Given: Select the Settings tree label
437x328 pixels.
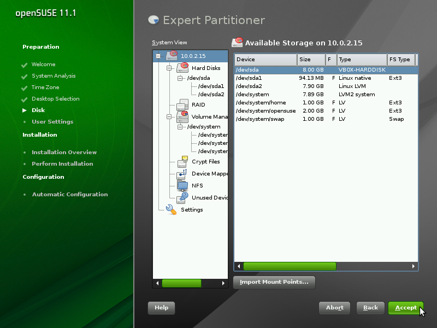Looking at the screenshot, I should (192, 210).
